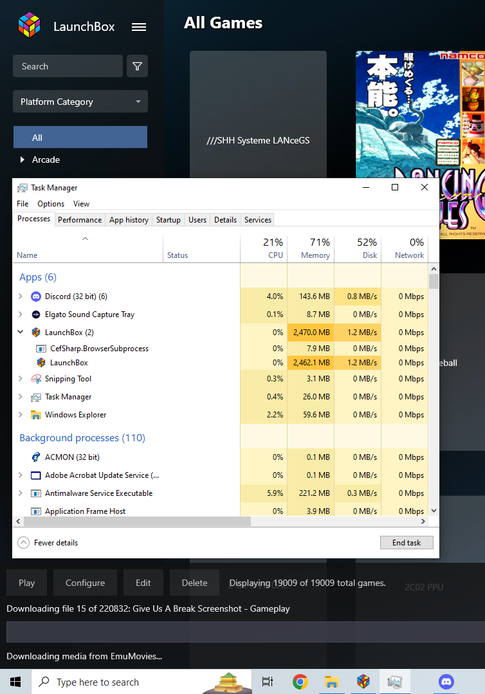This screenshot has width=485, height=694.
Task: Click the LaunchBox cube logo
Action: point(29,25)
